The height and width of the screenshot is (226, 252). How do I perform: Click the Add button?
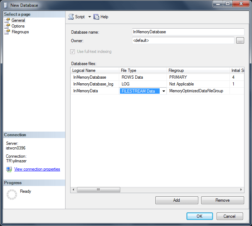tap(176, 200)
